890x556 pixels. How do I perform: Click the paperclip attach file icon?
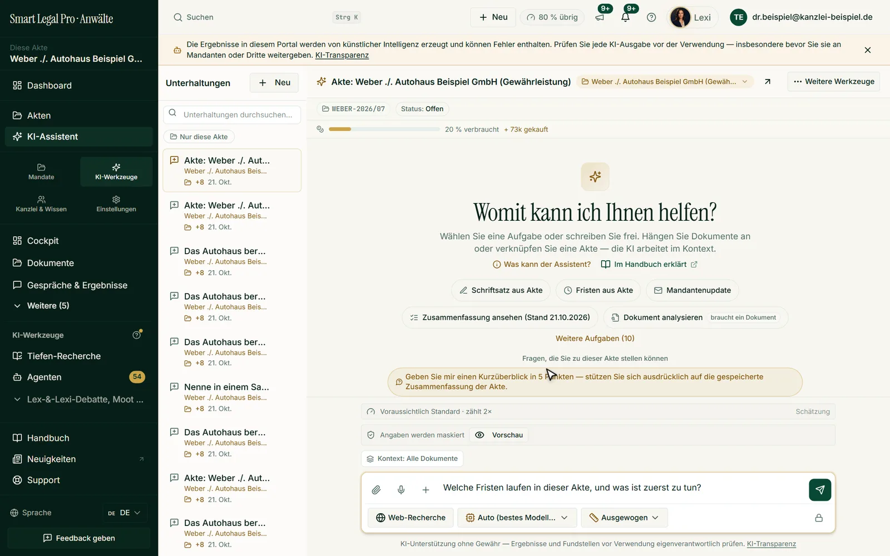click(x=376, y=490)
